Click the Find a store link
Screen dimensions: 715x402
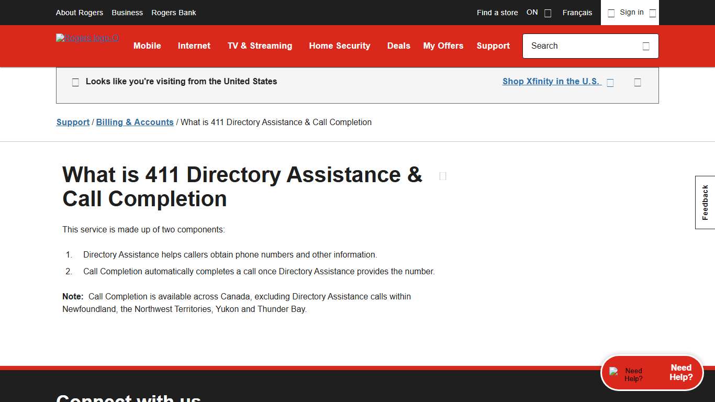coord(497,13)
